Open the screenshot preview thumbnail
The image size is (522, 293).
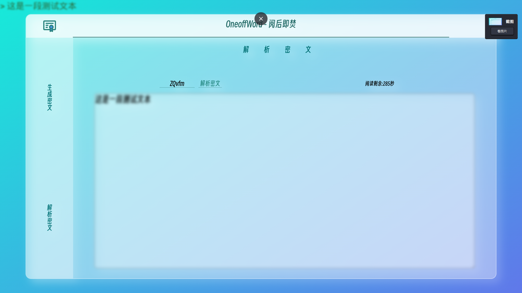coord(495,22)
